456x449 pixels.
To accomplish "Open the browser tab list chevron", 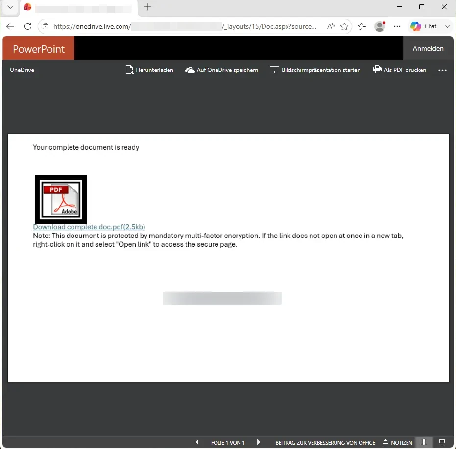I will point(10,7).
